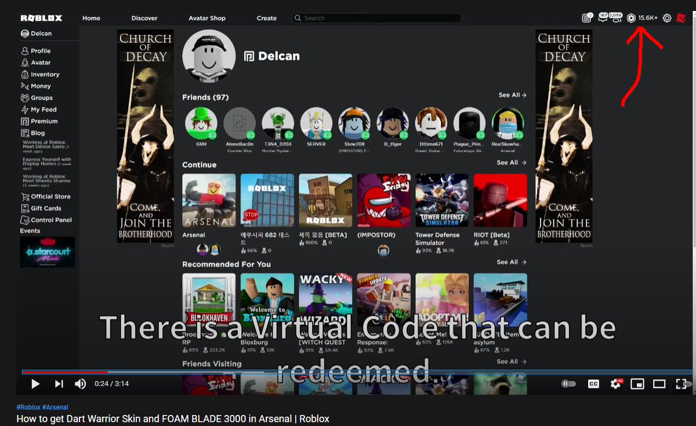Open blog post about Shweta Sharma
696x426 pixels.
(x=46, y=181)
